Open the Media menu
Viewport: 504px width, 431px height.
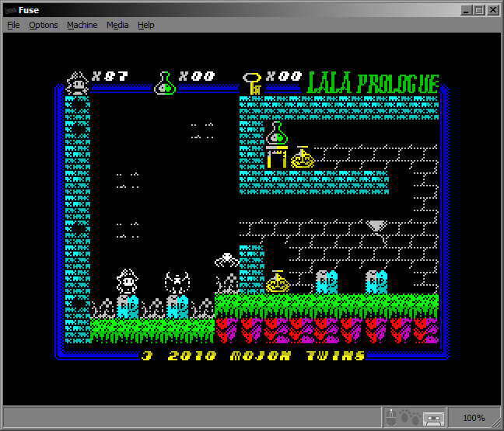coord(117,25)
